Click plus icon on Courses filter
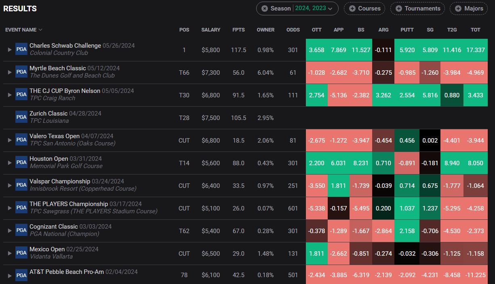495x284 pixels. coord(352,8)
